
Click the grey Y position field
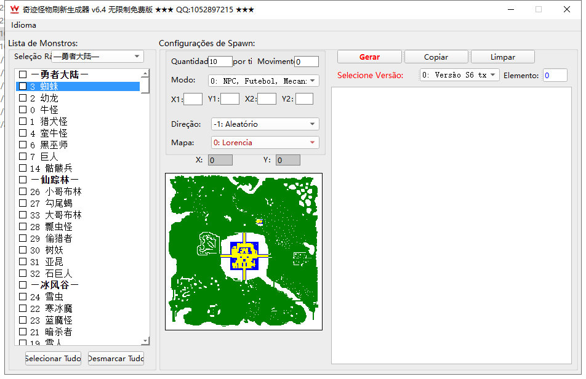[288, 160]
